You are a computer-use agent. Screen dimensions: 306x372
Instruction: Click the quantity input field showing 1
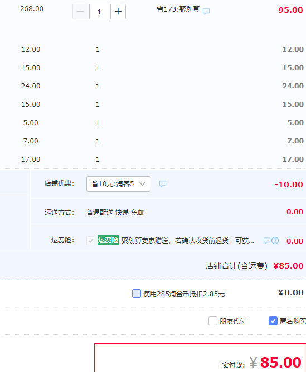[99, 12]
